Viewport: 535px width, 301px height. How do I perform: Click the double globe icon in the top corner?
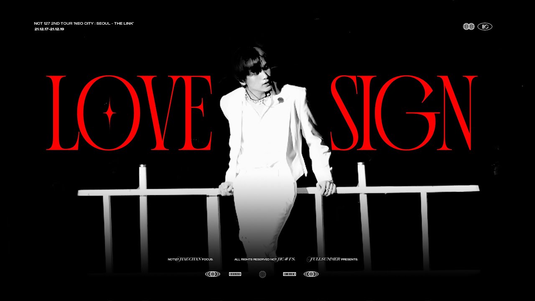[469, 26]
